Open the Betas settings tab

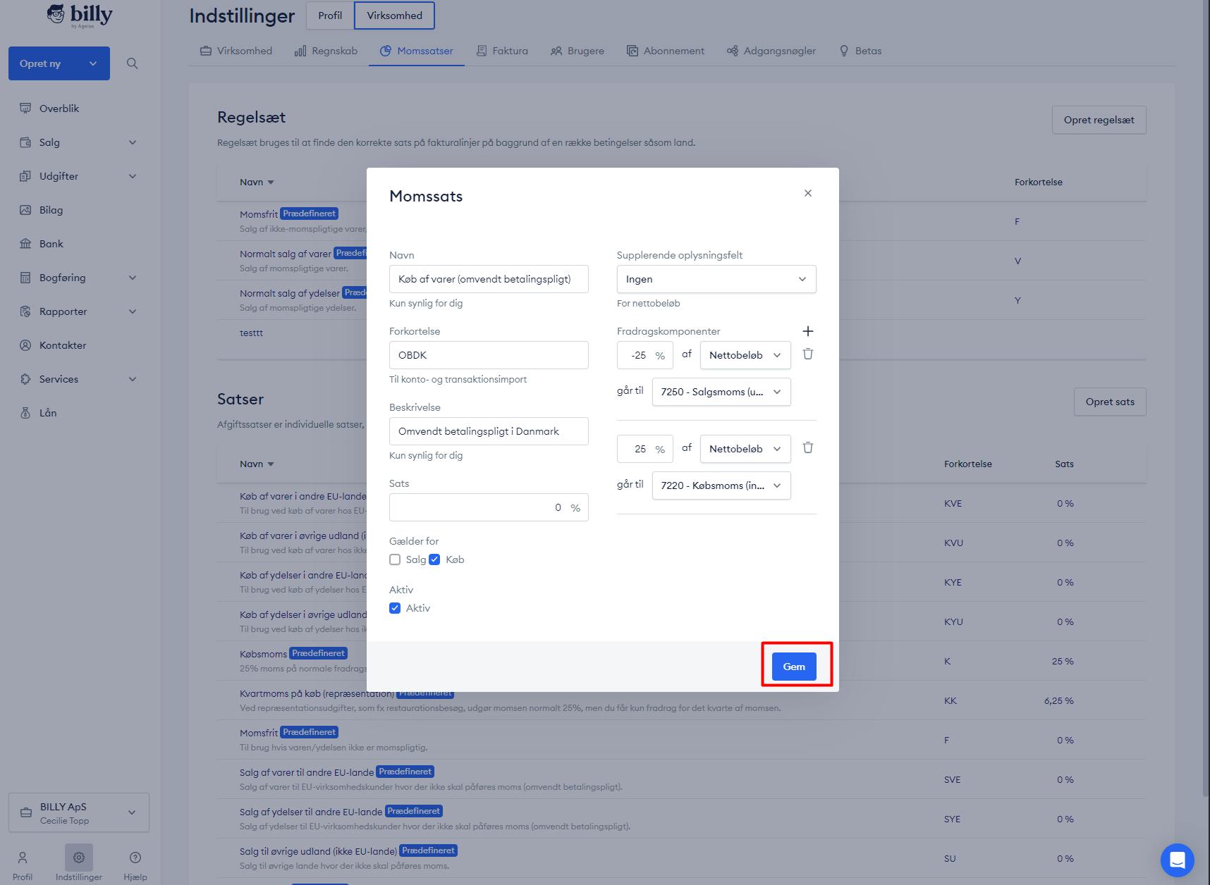coord(860,51)
